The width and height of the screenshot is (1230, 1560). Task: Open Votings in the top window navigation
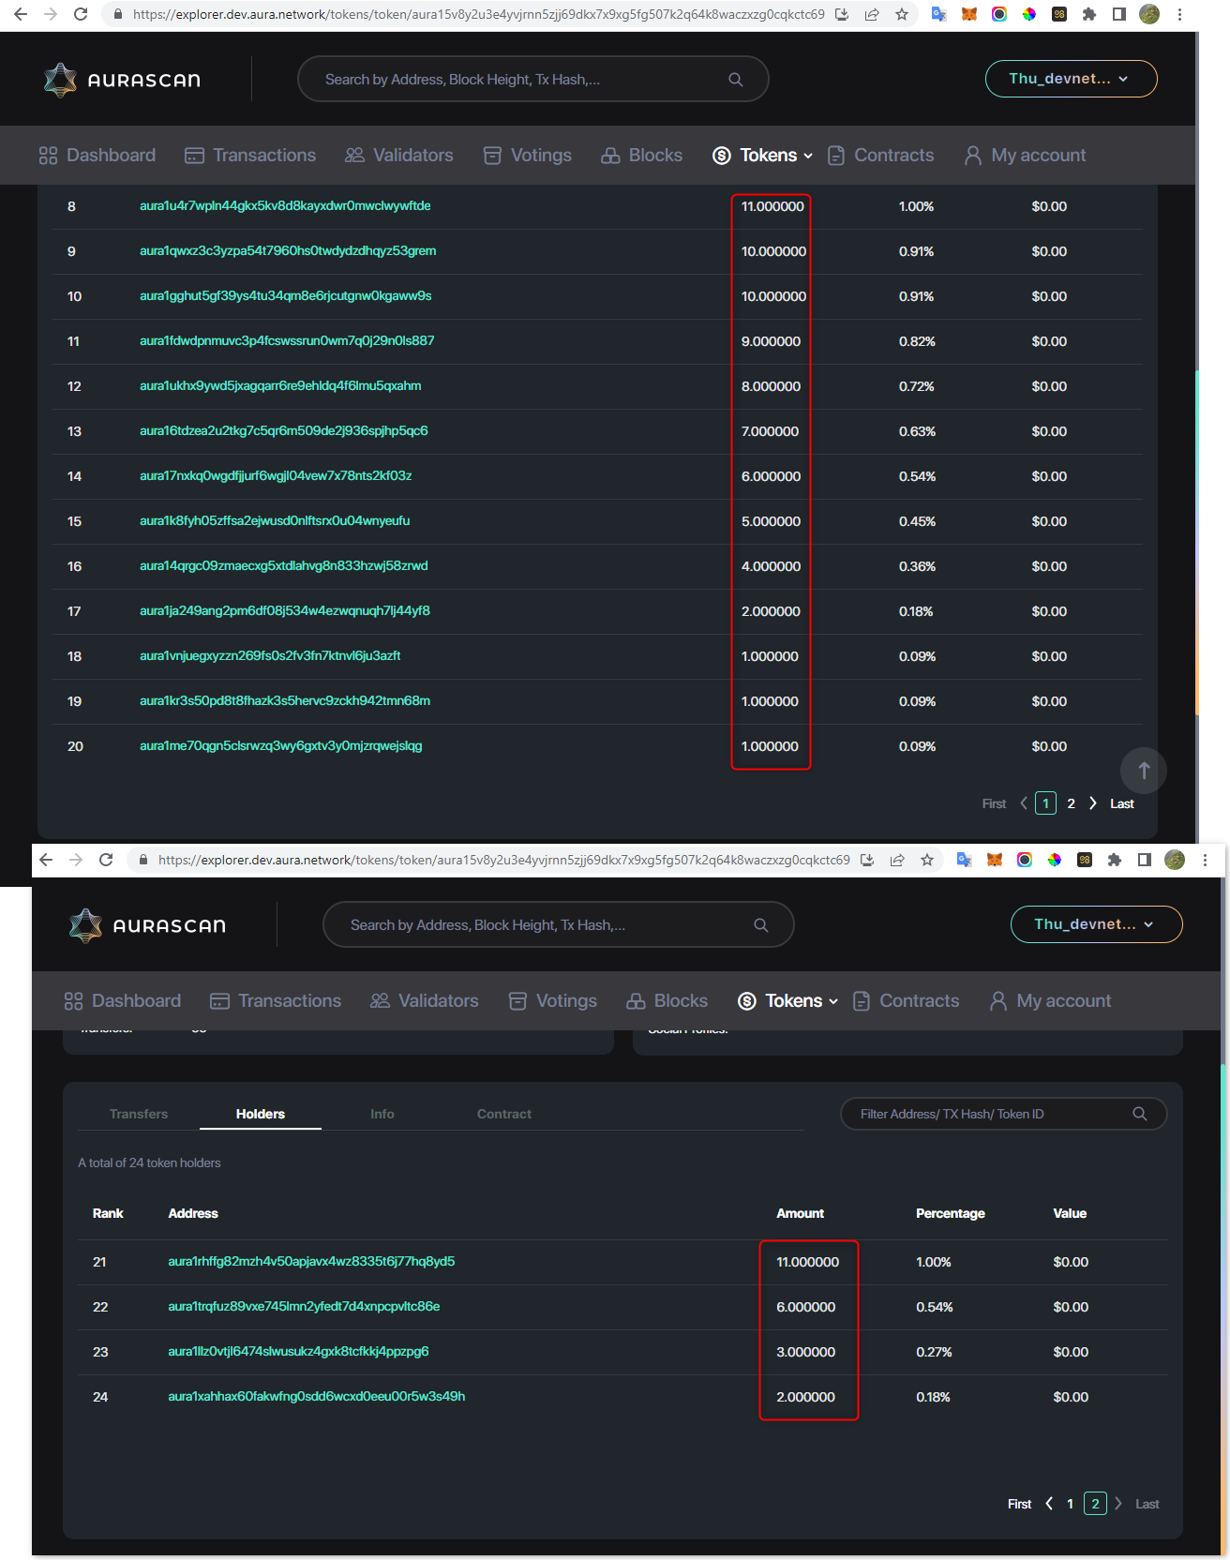528,156
